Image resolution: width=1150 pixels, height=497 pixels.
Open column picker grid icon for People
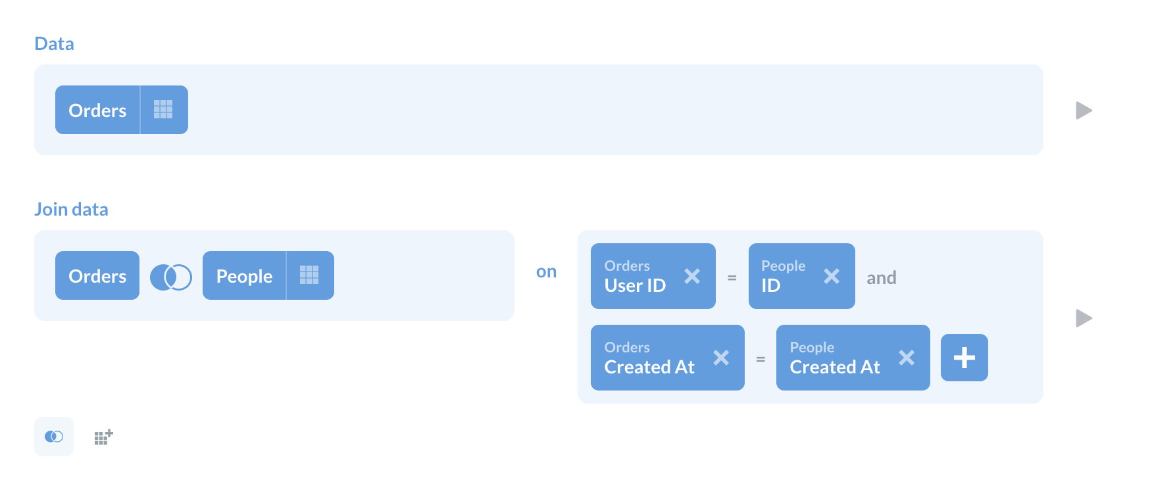(x=309, y=275)
